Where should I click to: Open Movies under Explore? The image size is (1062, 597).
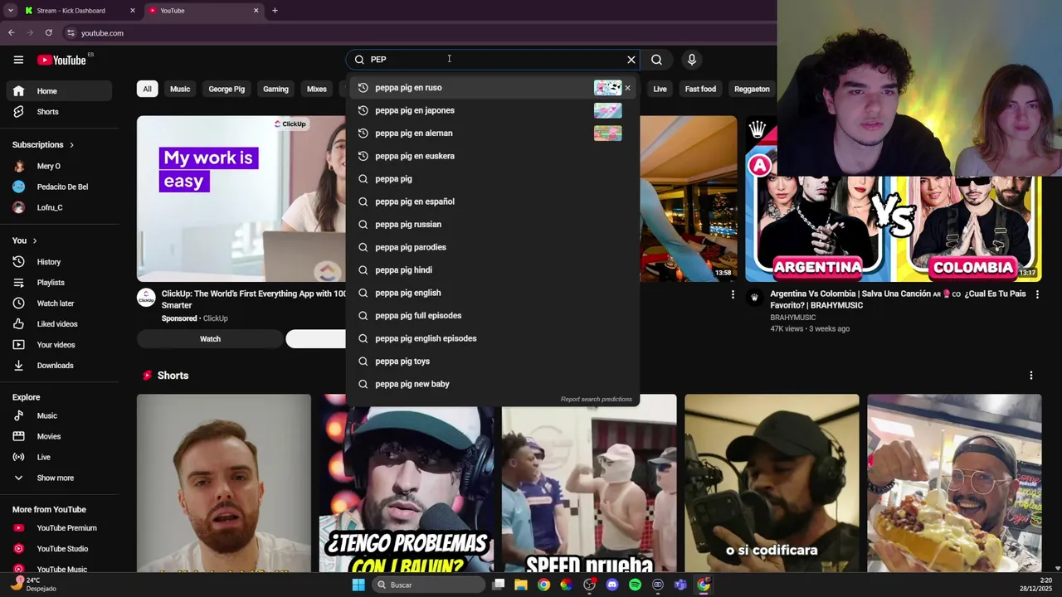(x=59, y=436)
